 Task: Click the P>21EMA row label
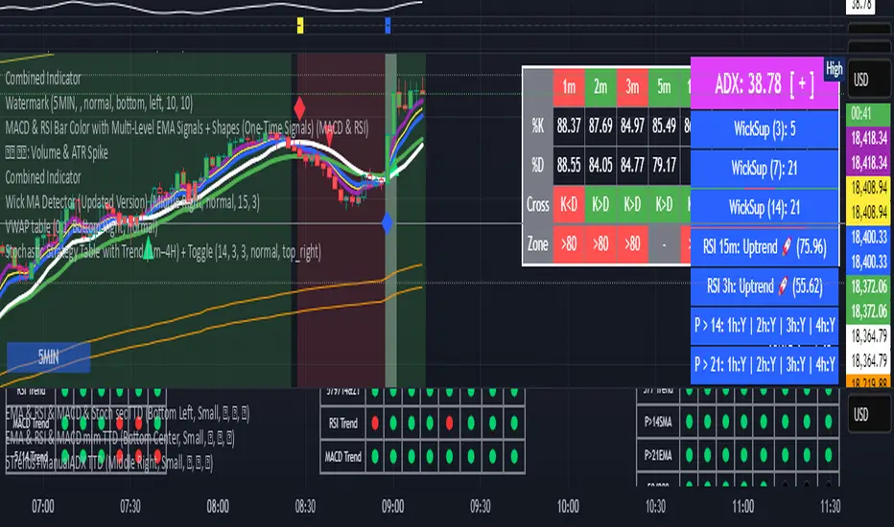click(658, 455)
